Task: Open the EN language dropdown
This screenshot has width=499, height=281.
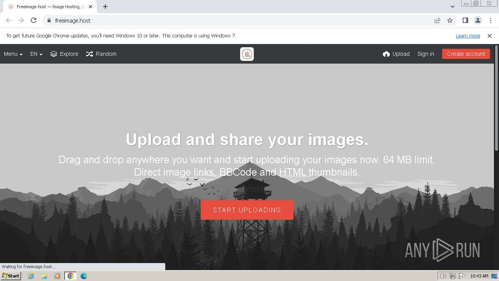Action: coord(36,54)
